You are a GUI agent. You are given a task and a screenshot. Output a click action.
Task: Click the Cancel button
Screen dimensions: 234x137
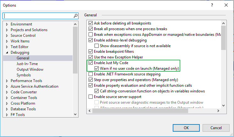216,128
